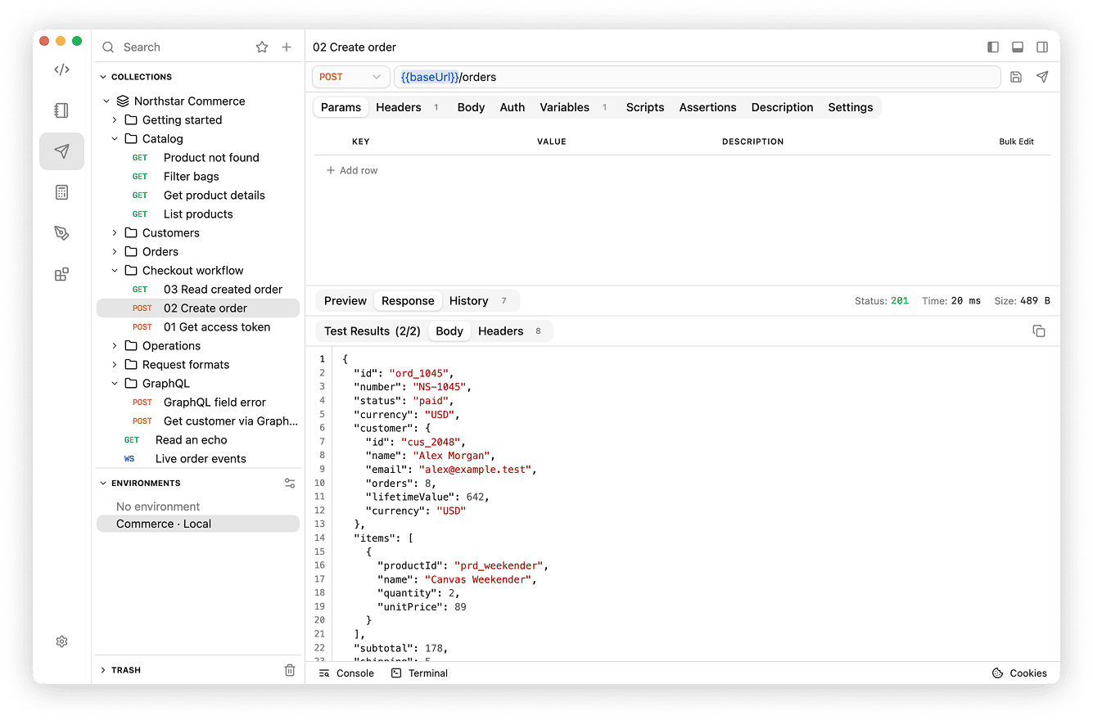The width and height of the screenshot is (1093, 720).
Task: Open Cookies manager
Action: 1019,673
